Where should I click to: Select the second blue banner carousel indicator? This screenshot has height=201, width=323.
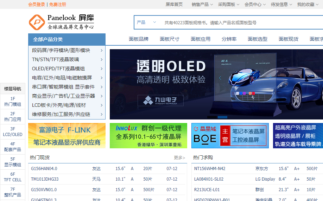(x=222, y=117)
